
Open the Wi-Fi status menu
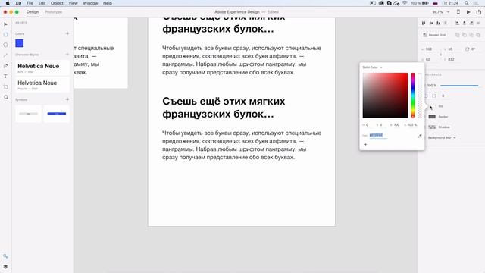click(x=405, y=3)
